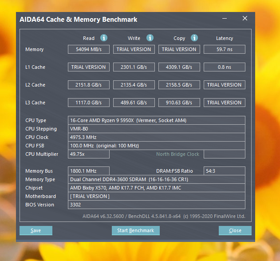Click the Motherboard [ TRIAL VERSION ] field
The width and height of the screenshot is (280, 261).
(x=157, y=196)
